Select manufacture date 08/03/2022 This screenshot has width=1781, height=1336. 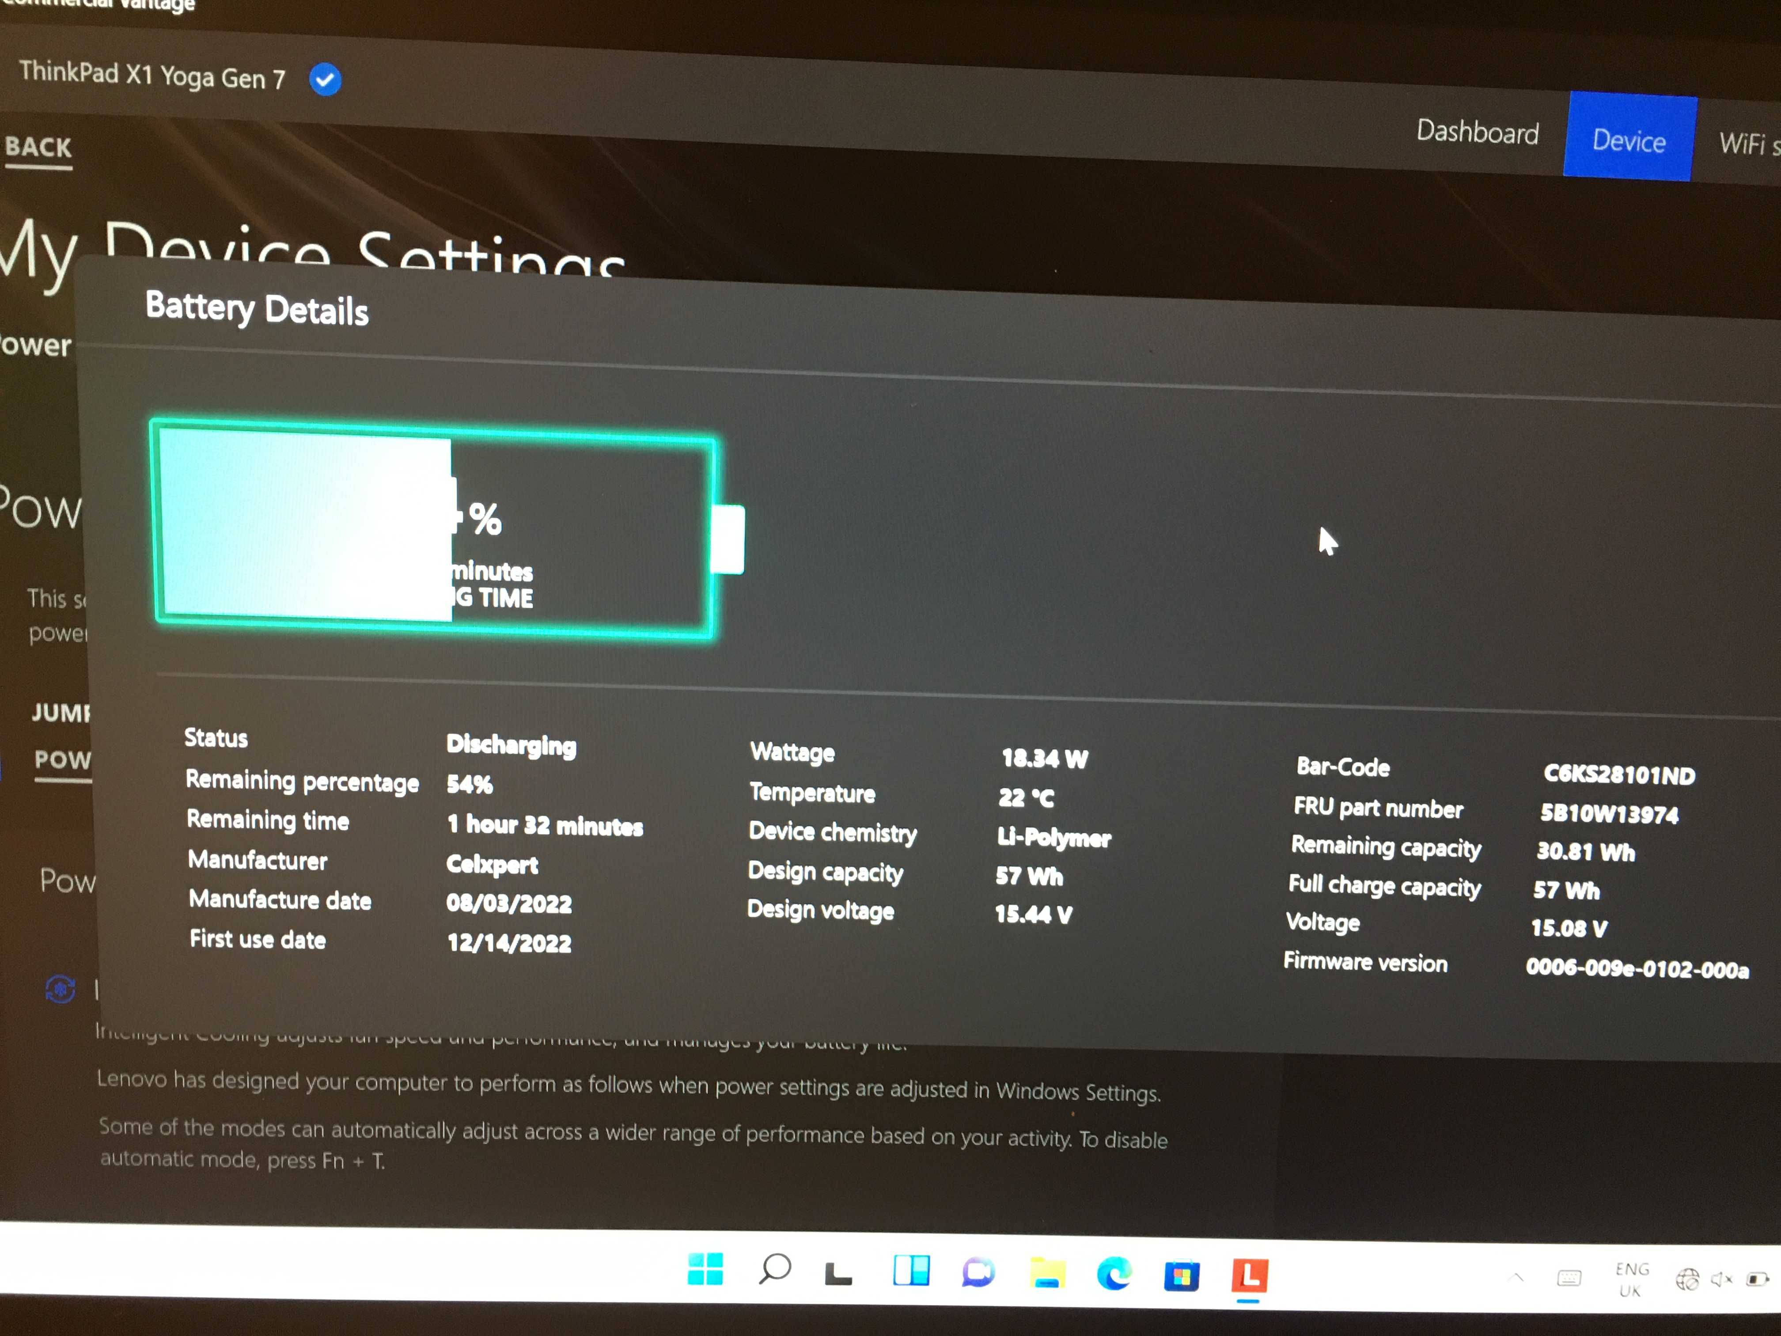[509, 903]
